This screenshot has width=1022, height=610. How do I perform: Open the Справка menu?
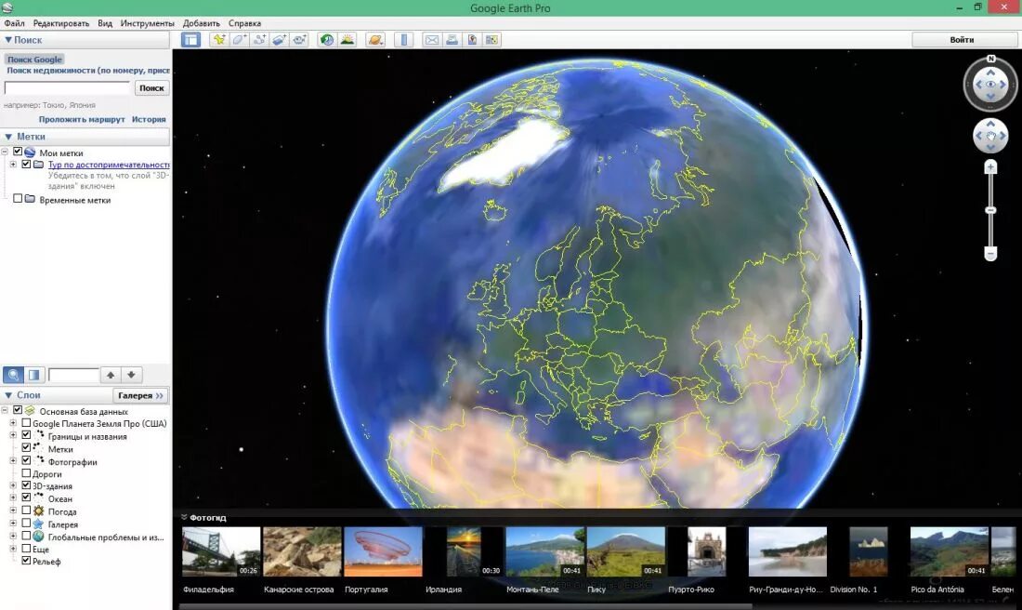click(244, 23)
